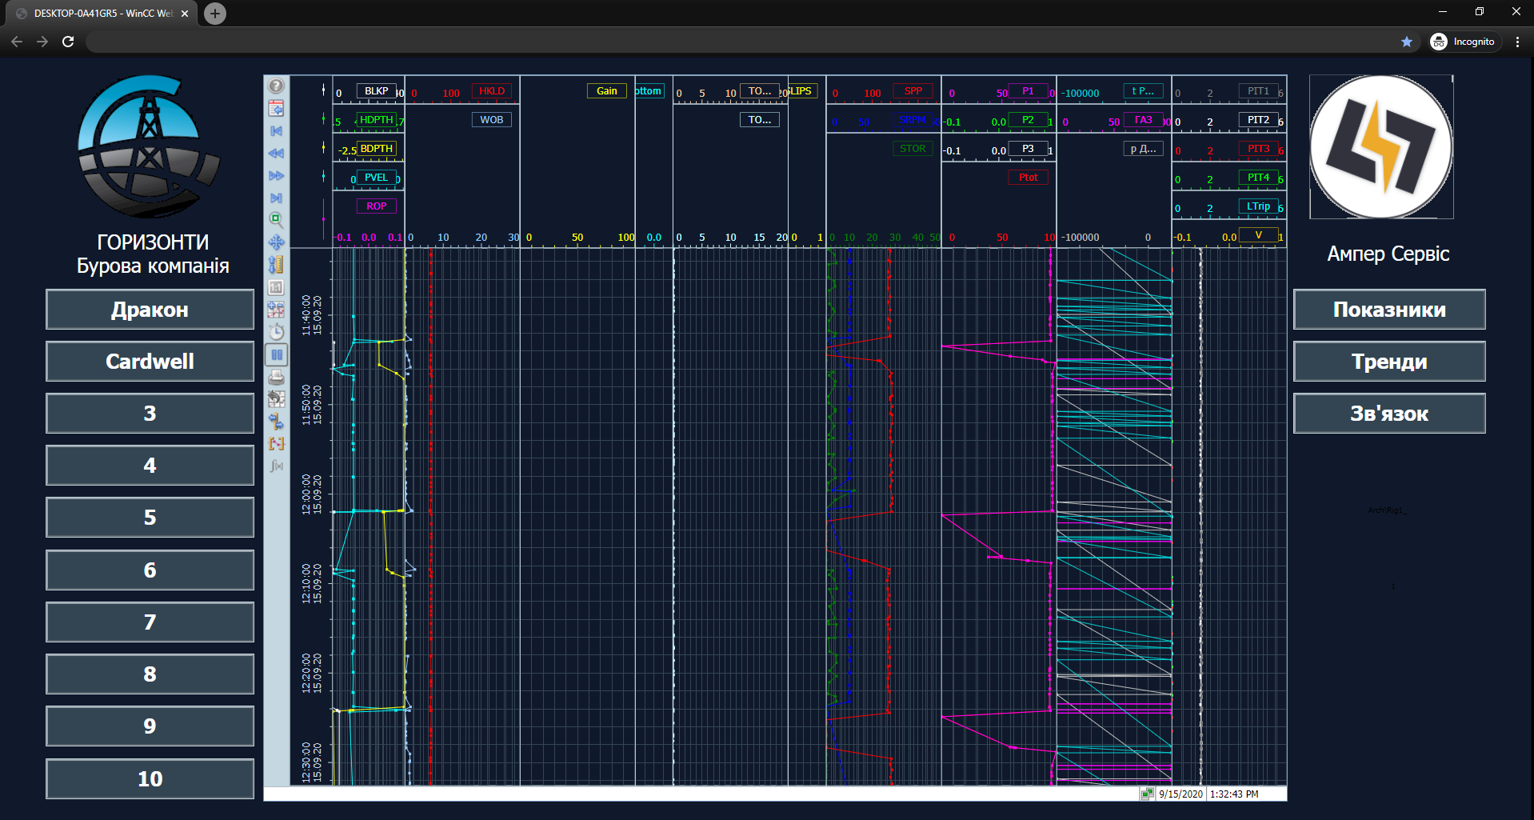Print the trend with the printer icon

pos(276,377)
